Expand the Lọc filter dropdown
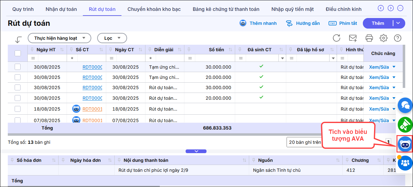The width and height of the screenshot is (413, 187). pyautogui.click(x=112, y=38)
